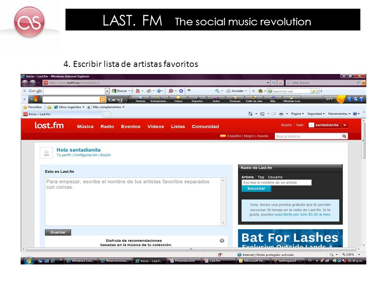
Task: Close the Google toolbar with its X
Action: point(25,91)
